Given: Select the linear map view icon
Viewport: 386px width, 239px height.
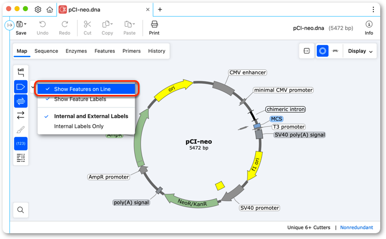Looking at the screenshot, I should [x=335, y=51].
